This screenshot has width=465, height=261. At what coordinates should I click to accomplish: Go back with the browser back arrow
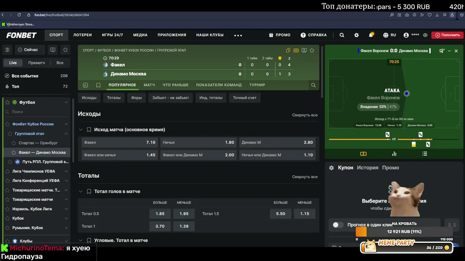point(3,15)
